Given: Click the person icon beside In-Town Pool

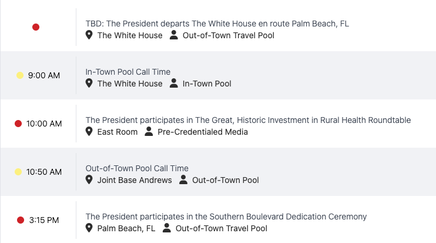Looking at the screenshot, I should [x=174, y=84].
